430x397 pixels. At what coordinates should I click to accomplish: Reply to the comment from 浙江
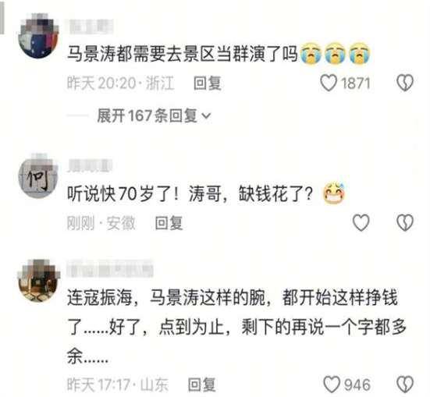coord(208,83)
